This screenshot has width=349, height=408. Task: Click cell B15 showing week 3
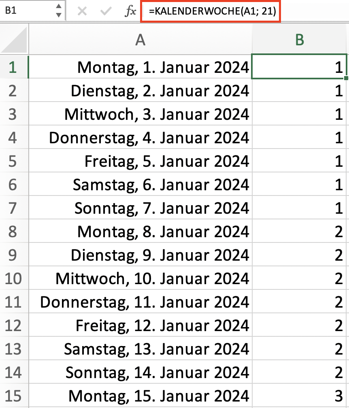pos(299,395)
